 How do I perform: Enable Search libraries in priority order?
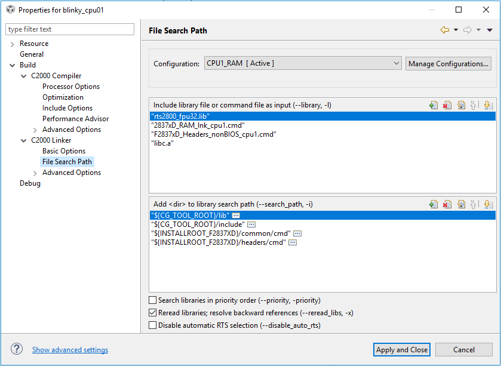pos(153,300)
